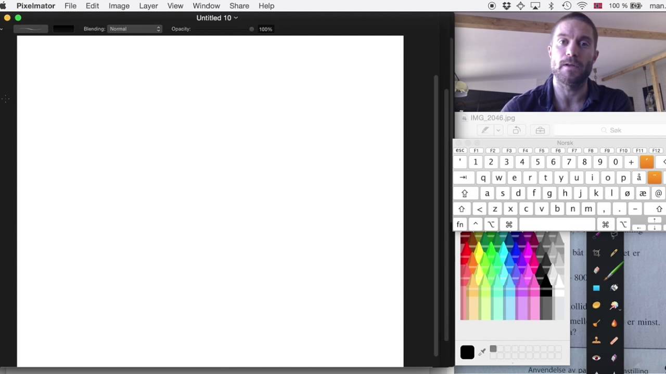Select the blue Rectangle shape tool

596,288
